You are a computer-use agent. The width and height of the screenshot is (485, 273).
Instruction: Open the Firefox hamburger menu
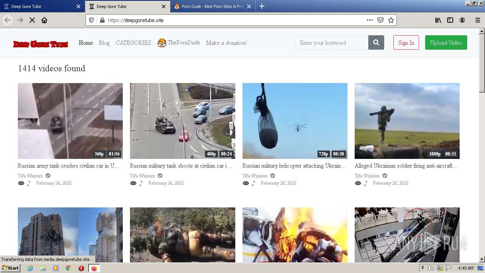(x=477, y=20)
